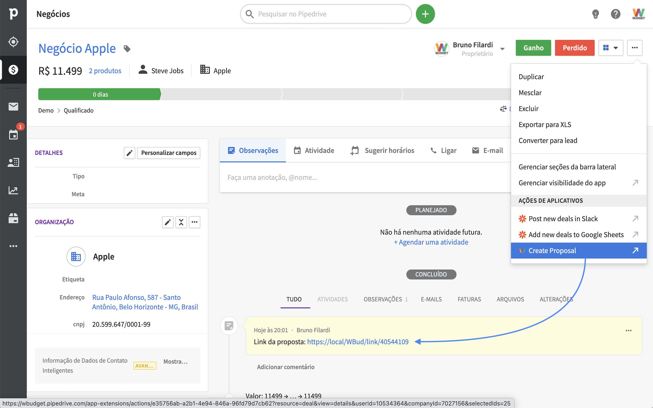
Task: Switch to the Observações tab
Action: [x=253, y=150]
